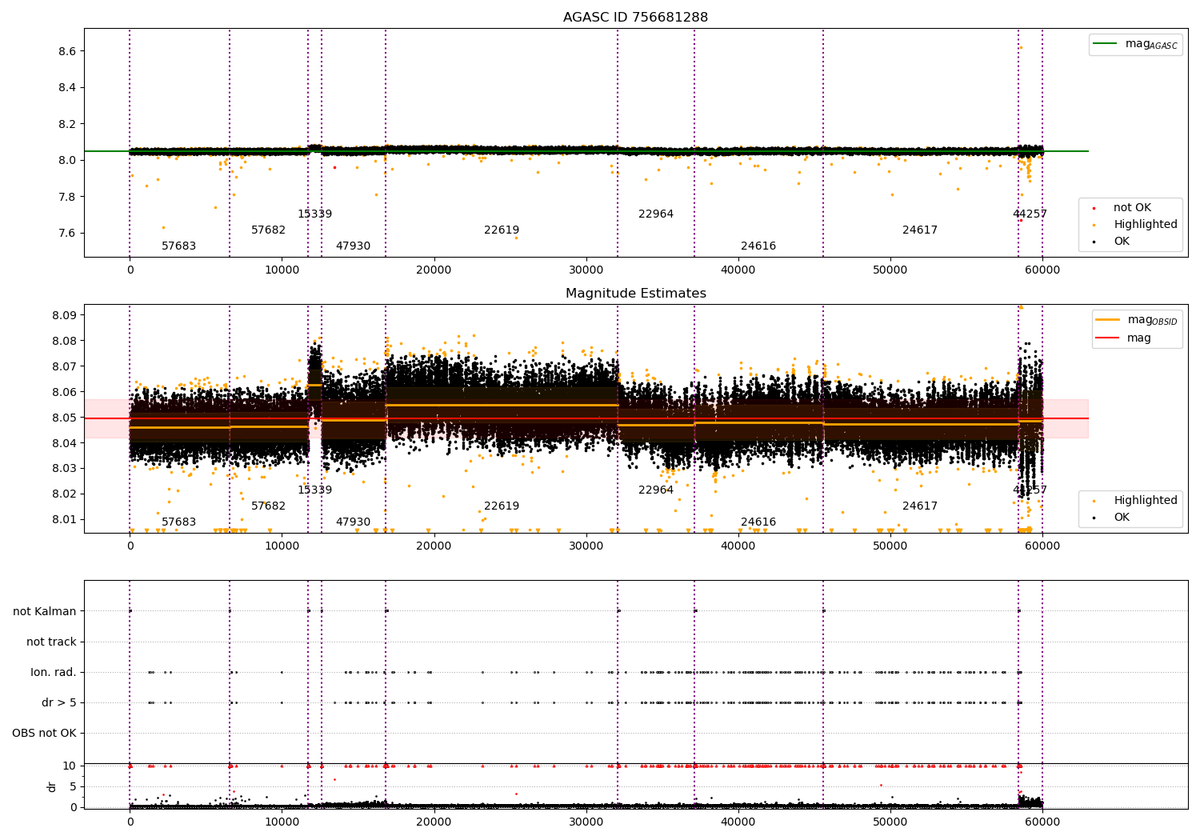1200x840 pixels.
Task: Select the mag OBSID legend entry
Action: [x=1136, y=320]
